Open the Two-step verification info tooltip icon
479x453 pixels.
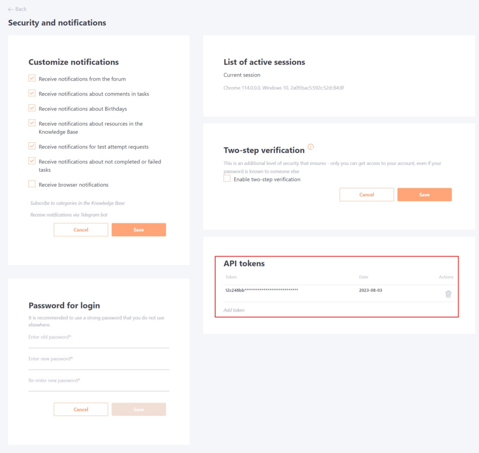click(310, 148)
